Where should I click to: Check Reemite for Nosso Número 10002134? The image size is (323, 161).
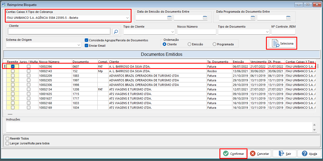tap(13, 89)
